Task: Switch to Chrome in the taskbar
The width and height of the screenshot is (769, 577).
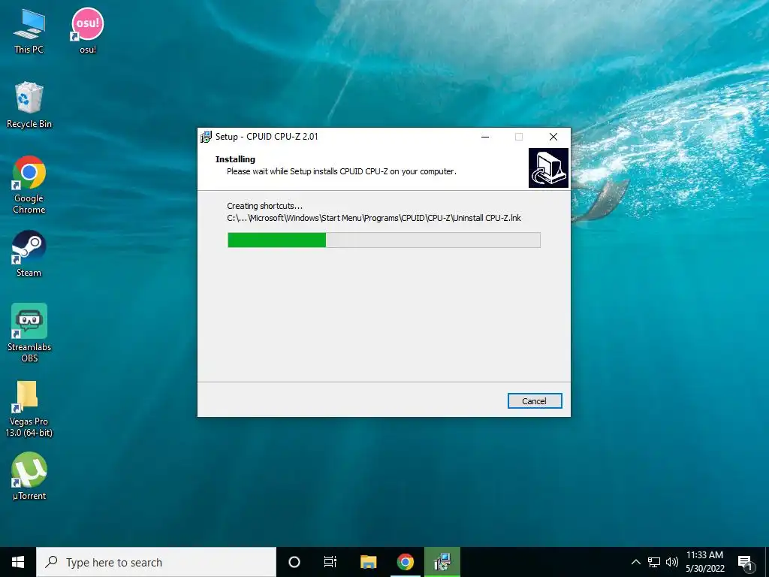Action: click(406, 562)
